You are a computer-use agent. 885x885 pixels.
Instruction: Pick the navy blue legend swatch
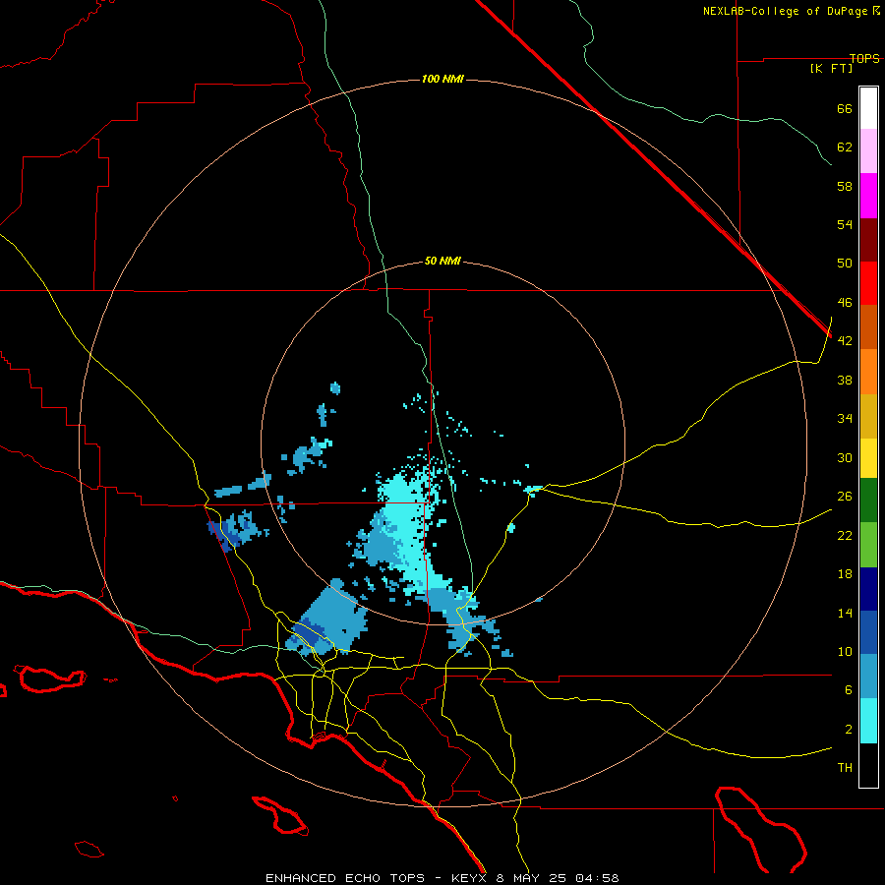[x=868, y=589]
